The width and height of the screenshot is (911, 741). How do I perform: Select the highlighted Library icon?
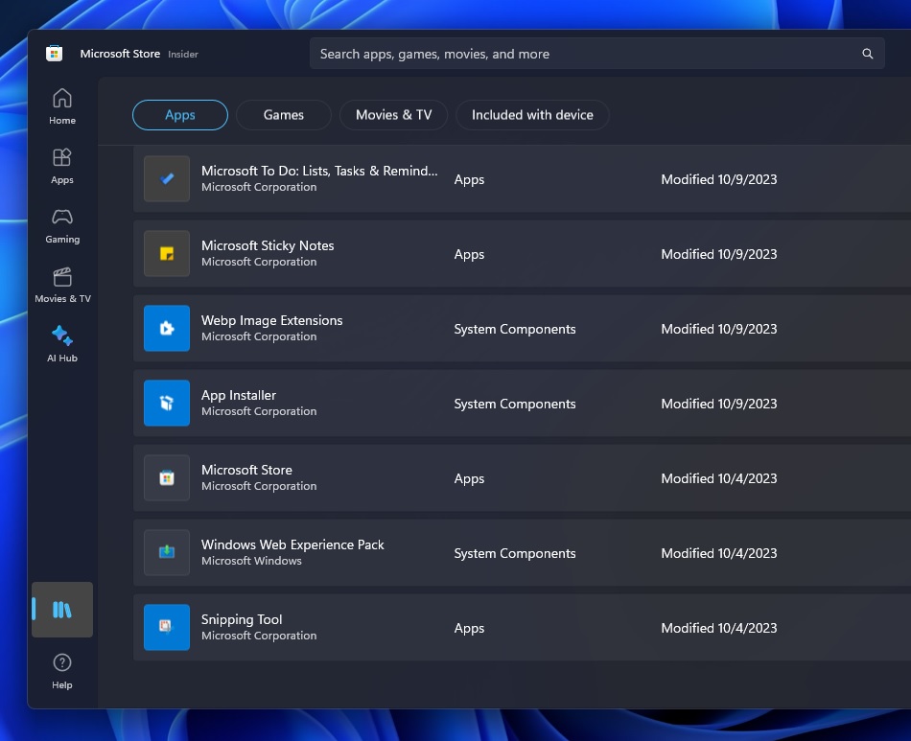click(61, 610)
